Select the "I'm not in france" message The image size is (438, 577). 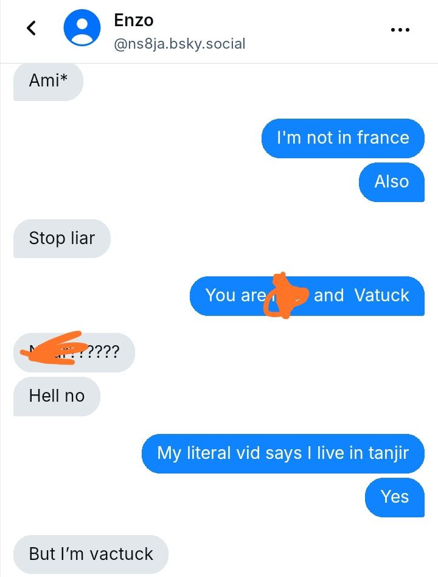pos(342,138)
